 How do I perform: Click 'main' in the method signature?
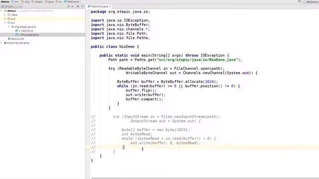tap(146, 55)
